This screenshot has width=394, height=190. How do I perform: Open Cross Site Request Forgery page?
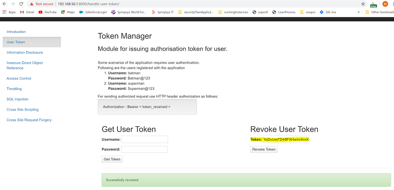(29, 120)
